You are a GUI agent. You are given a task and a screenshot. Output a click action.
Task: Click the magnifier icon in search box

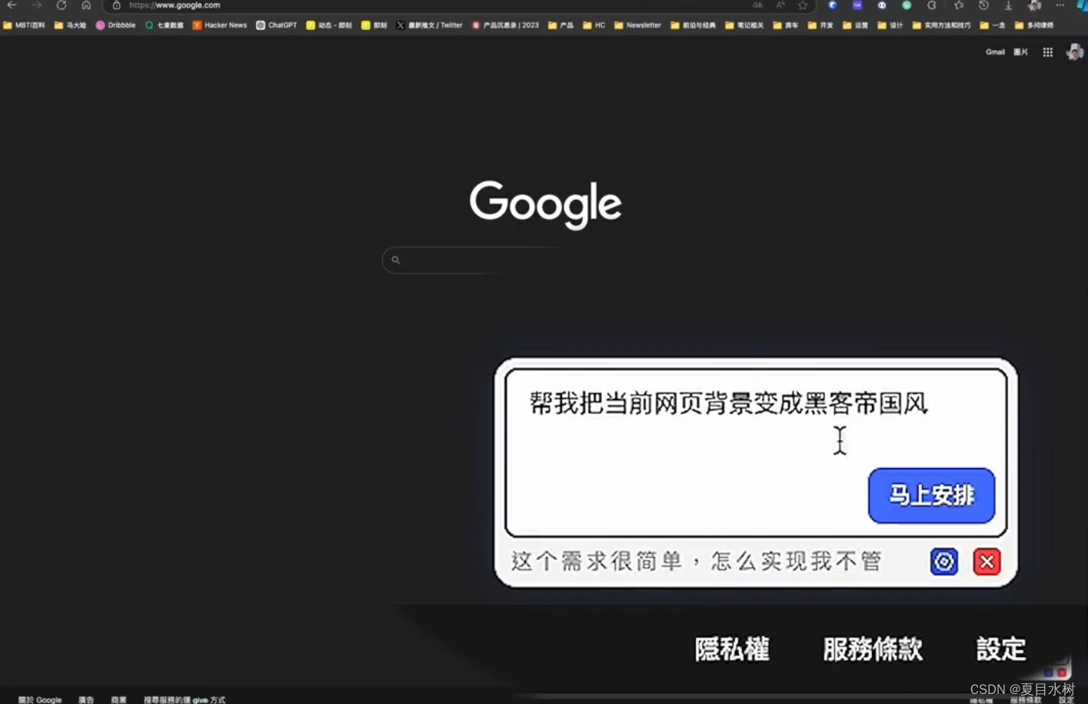coord(396,260)
